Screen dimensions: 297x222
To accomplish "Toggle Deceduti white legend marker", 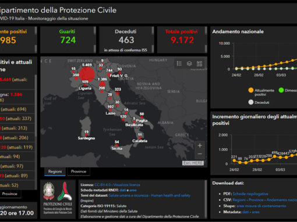I will click(x=251, y=102).
